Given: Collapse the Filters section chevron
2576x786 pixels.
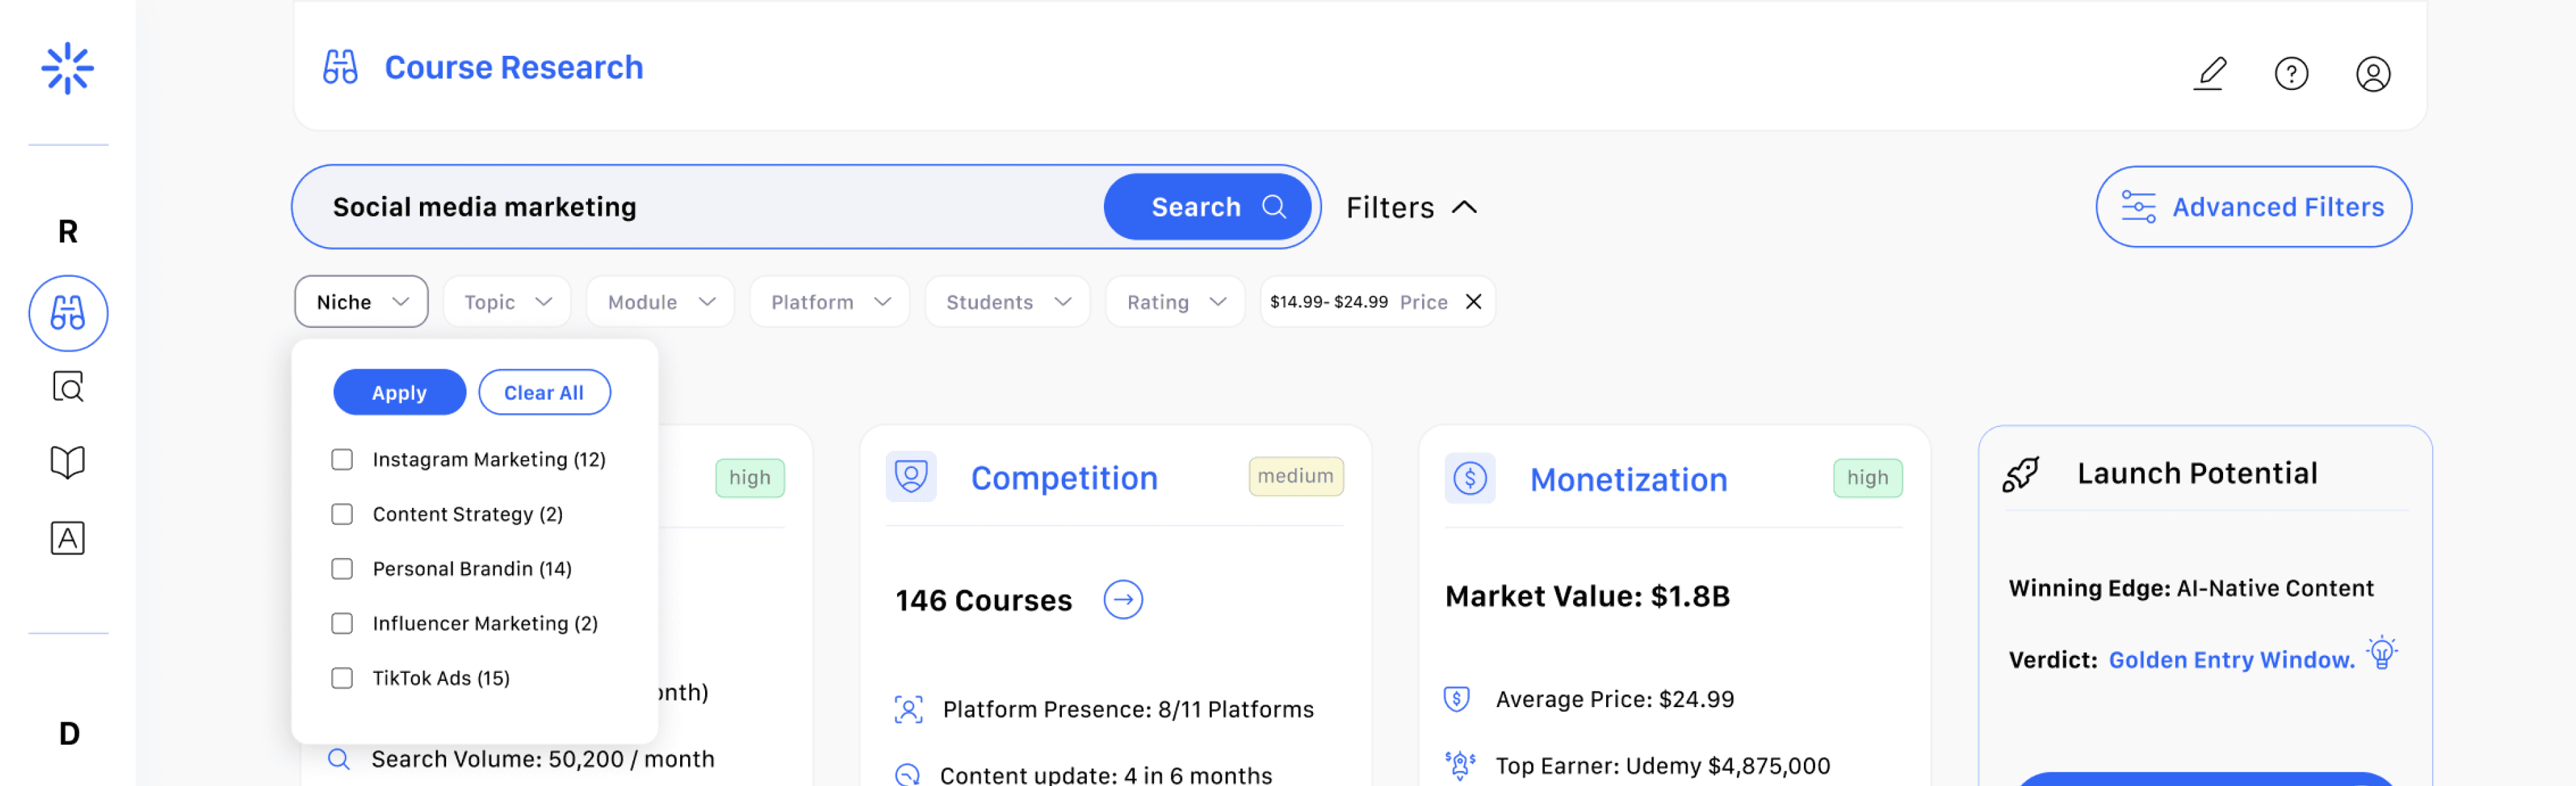Looking at the screenshot, I should (x=1464, y=207).
